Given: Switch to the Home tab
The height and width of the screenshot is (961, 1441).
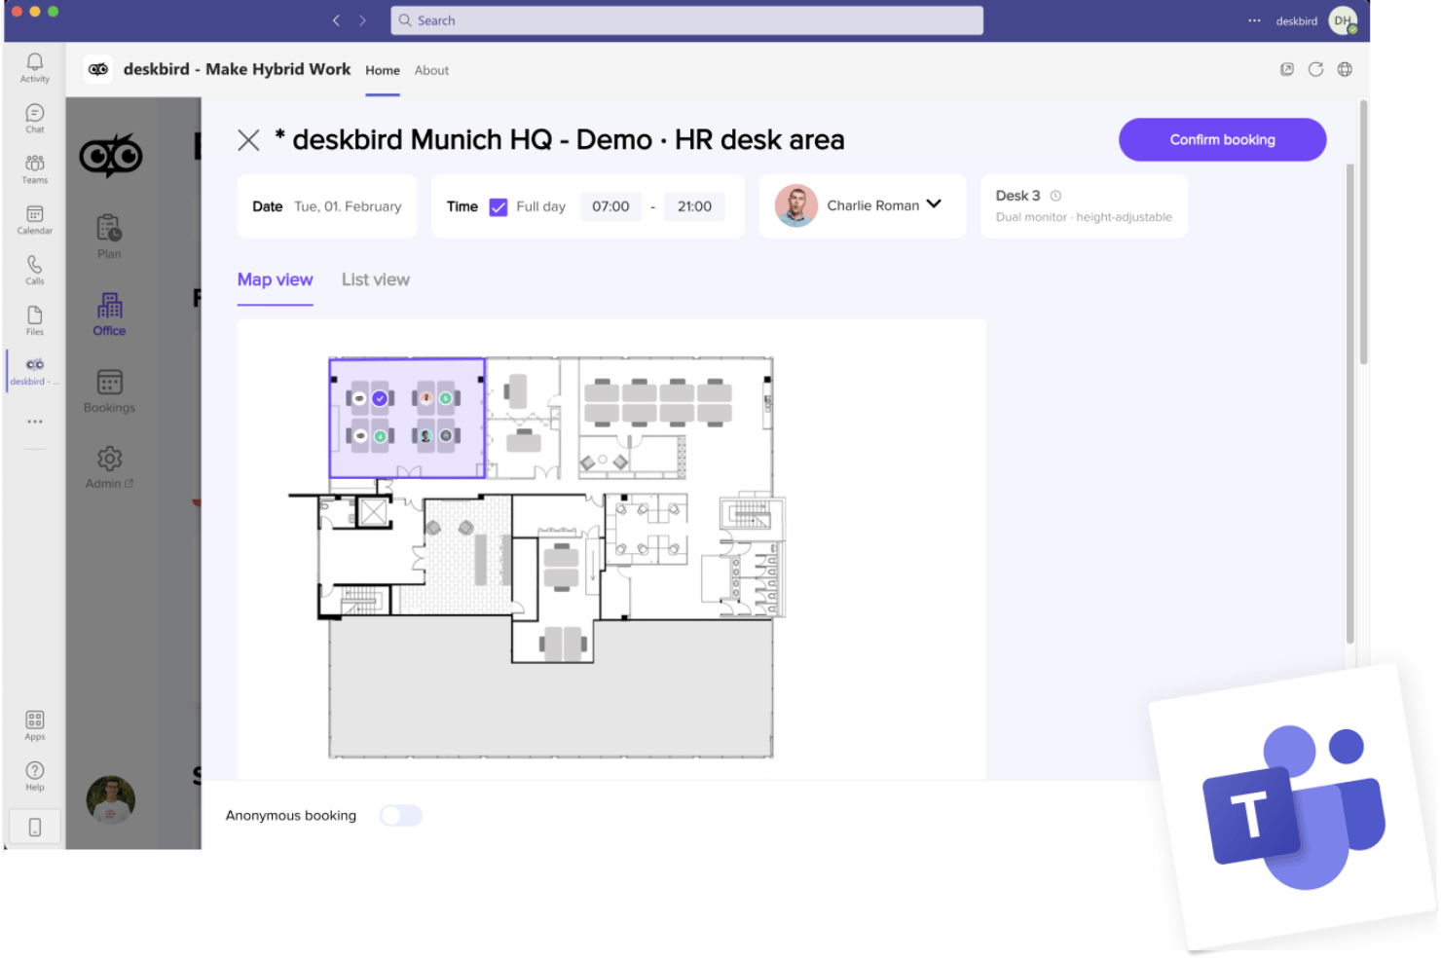Looking at the screenshot, I should coord(383,70).
